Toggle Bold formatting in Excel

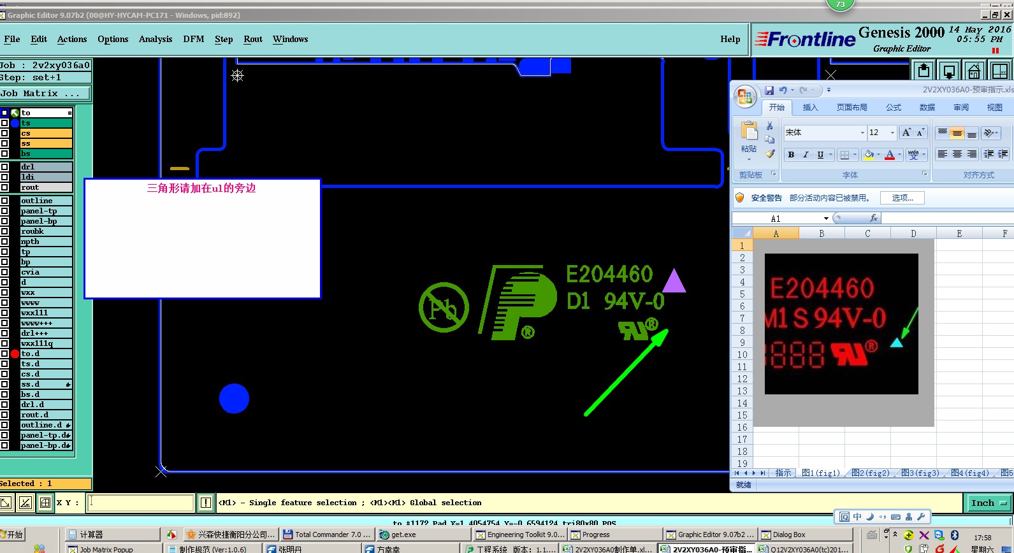(x=791, y=155)
